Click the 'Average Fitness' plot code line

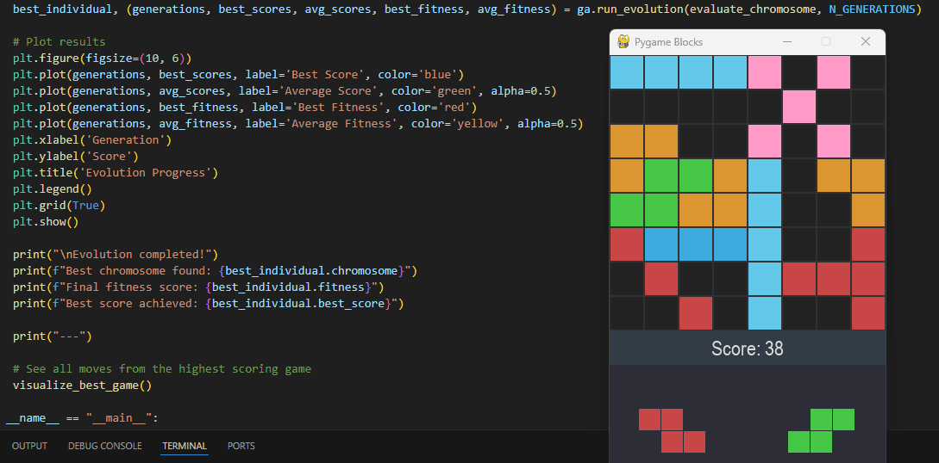(298, 124)
